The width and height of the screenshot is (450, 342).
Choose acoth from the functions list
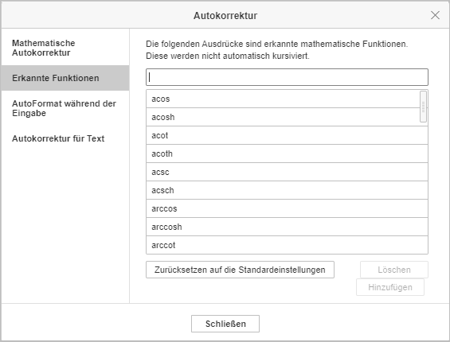click(x=287, y=154)
